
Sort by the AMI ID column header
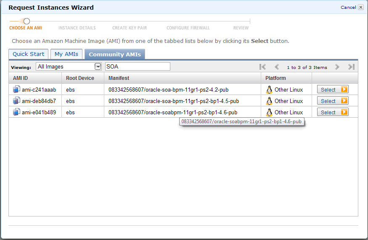(20, 78)
